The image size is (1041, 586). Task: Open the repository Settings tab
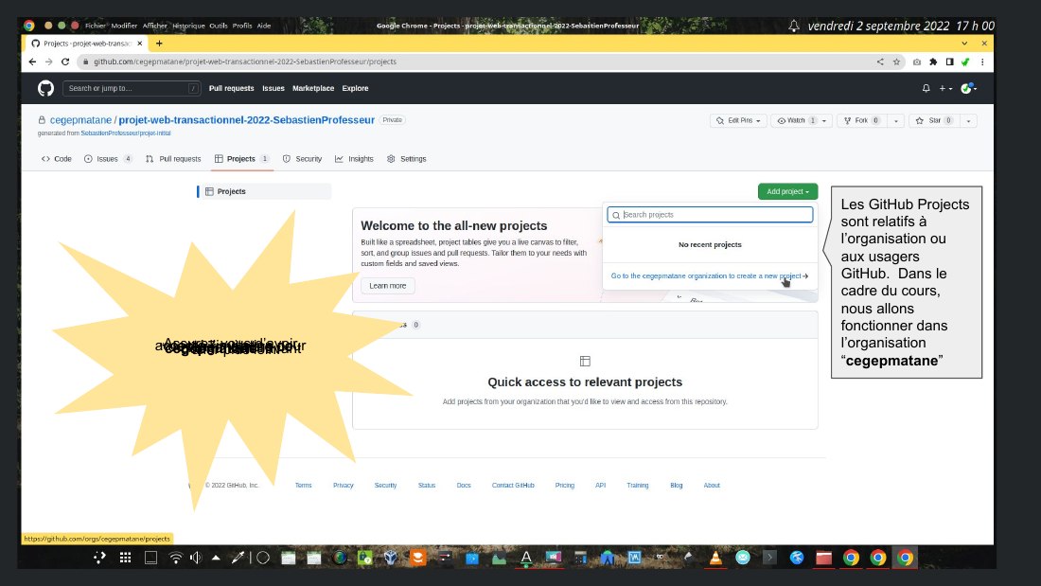pyautogui.click(x=406, y=159)
